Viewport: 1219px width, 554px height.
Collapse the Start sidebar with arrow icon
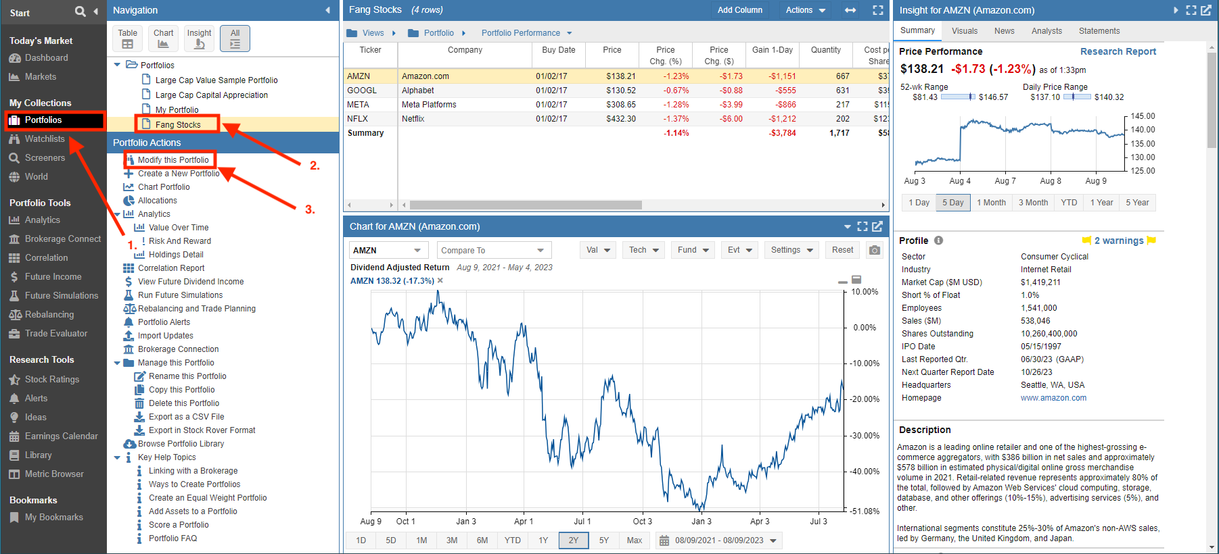95,11
